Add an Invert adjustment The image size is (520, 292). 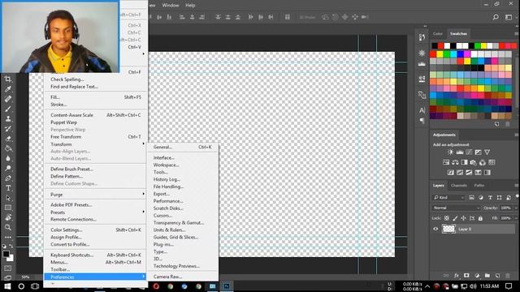click(x=451, y=173)
